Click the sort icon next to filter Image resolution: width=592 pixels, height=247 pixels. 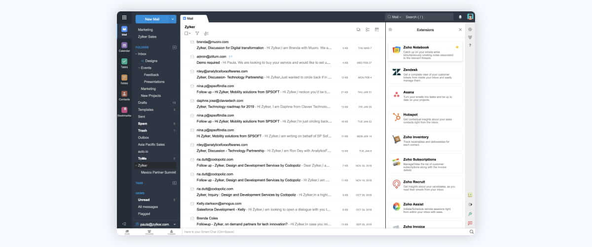[206, 33]
